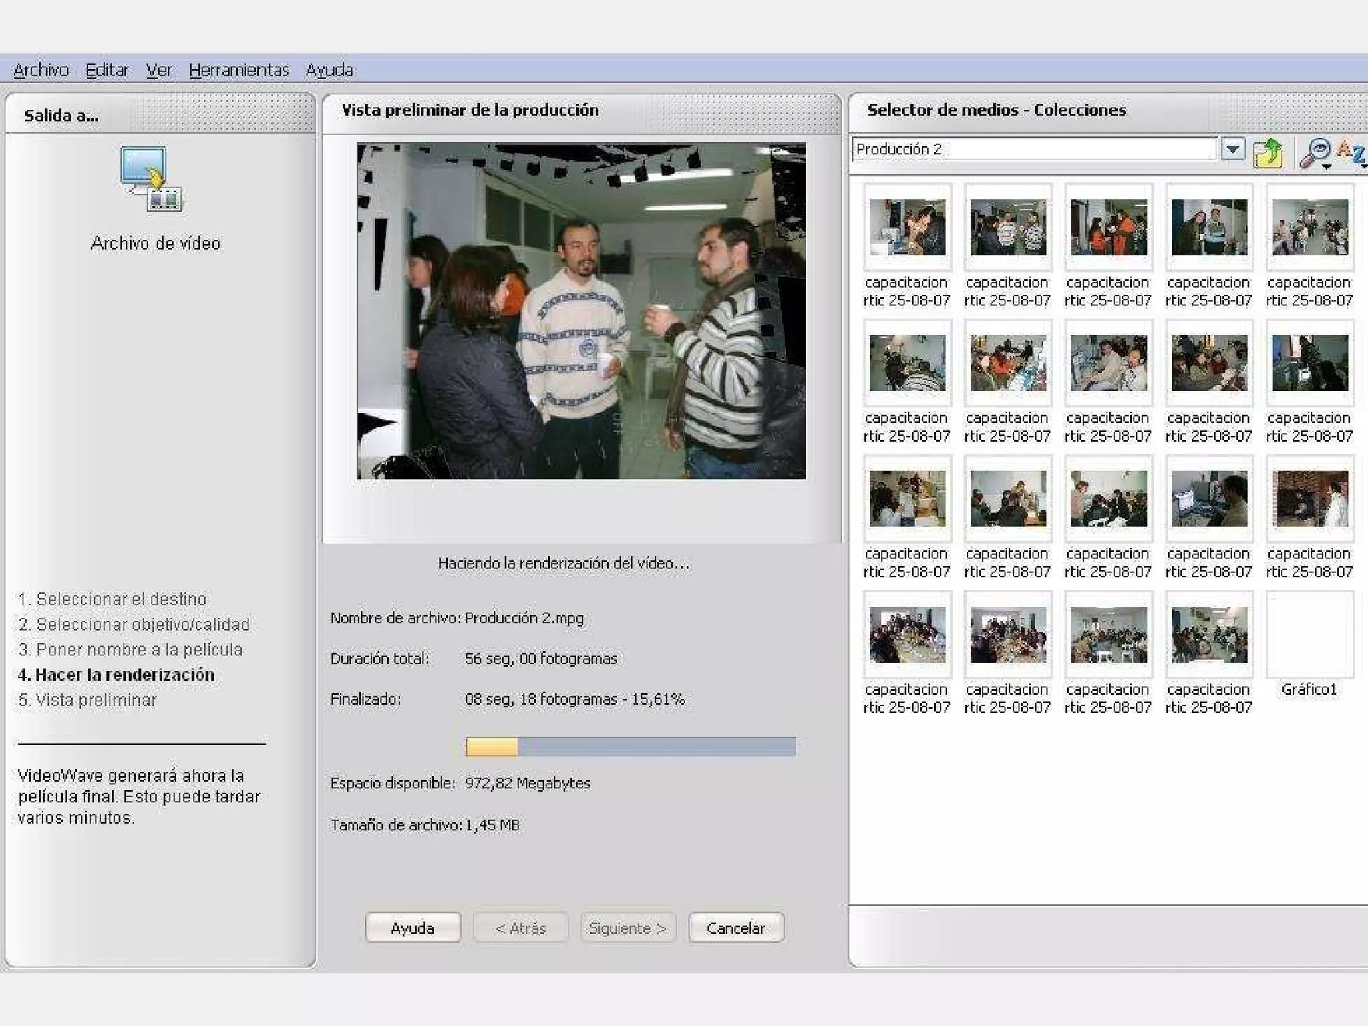Select last capacitacion thumbnail in top row
This screenshot has width=1368, height=1026.
coord(1309,228)
